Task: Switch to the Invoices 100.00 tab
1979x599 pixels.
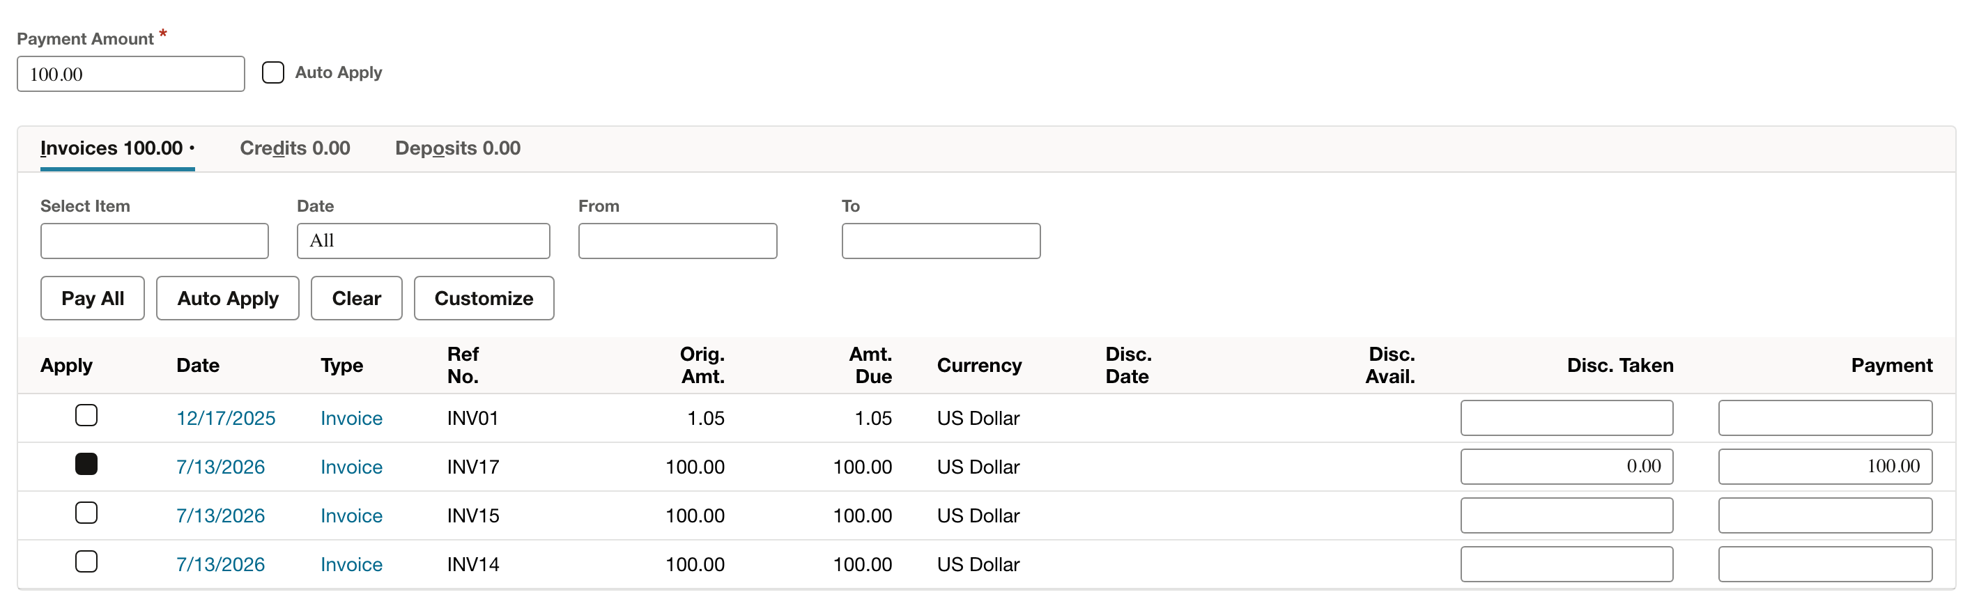Action: click(117, 148)
